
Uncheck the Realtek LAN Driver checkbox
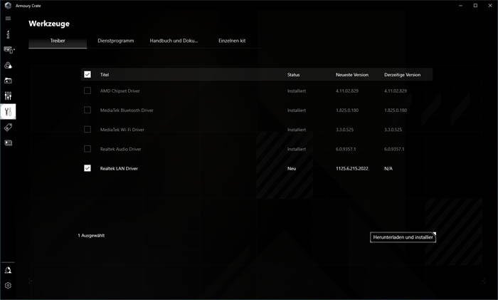point(88,168)
